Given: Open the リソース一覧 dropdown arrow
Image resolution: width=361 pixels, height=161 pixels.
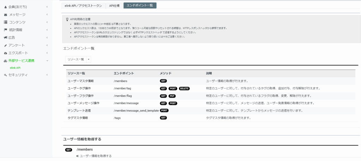Looking at the screenshot, I should 88,60.
